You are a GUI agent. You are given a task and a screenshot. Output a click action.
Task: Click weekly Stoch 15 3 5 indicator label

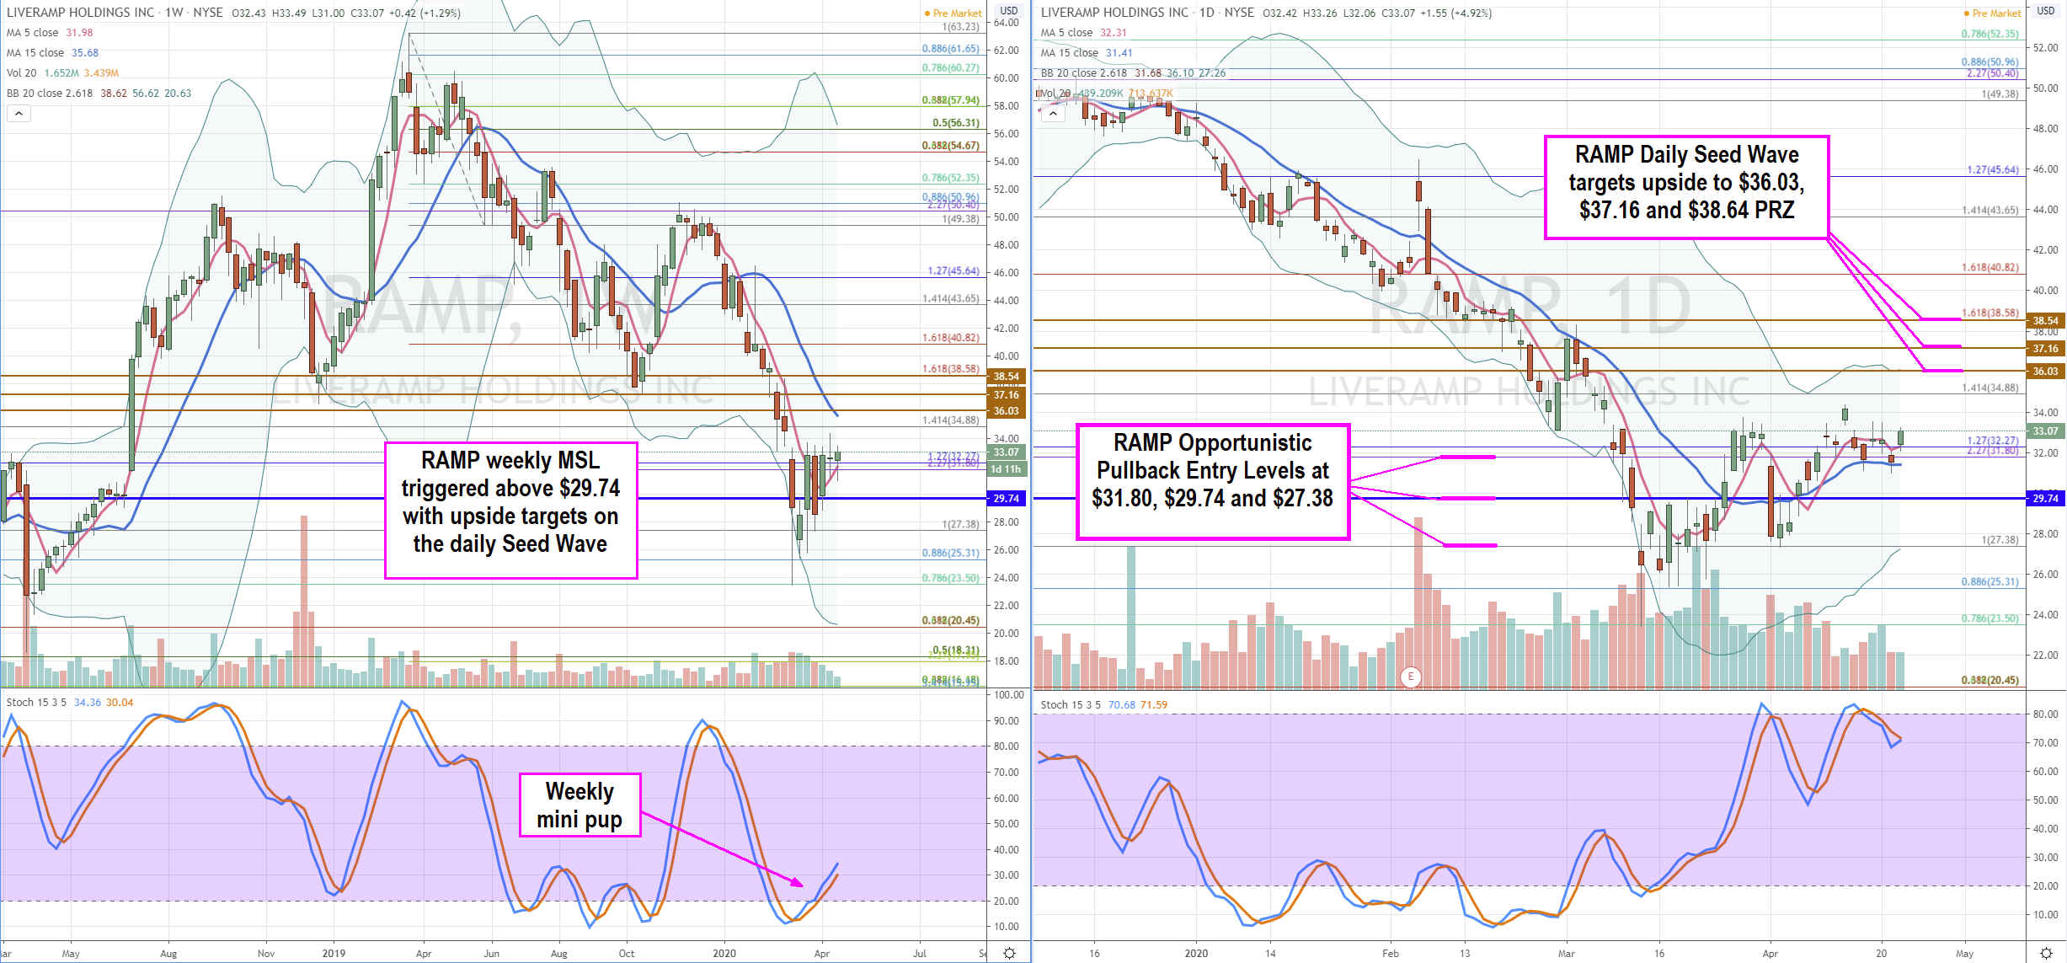[35, 702]
